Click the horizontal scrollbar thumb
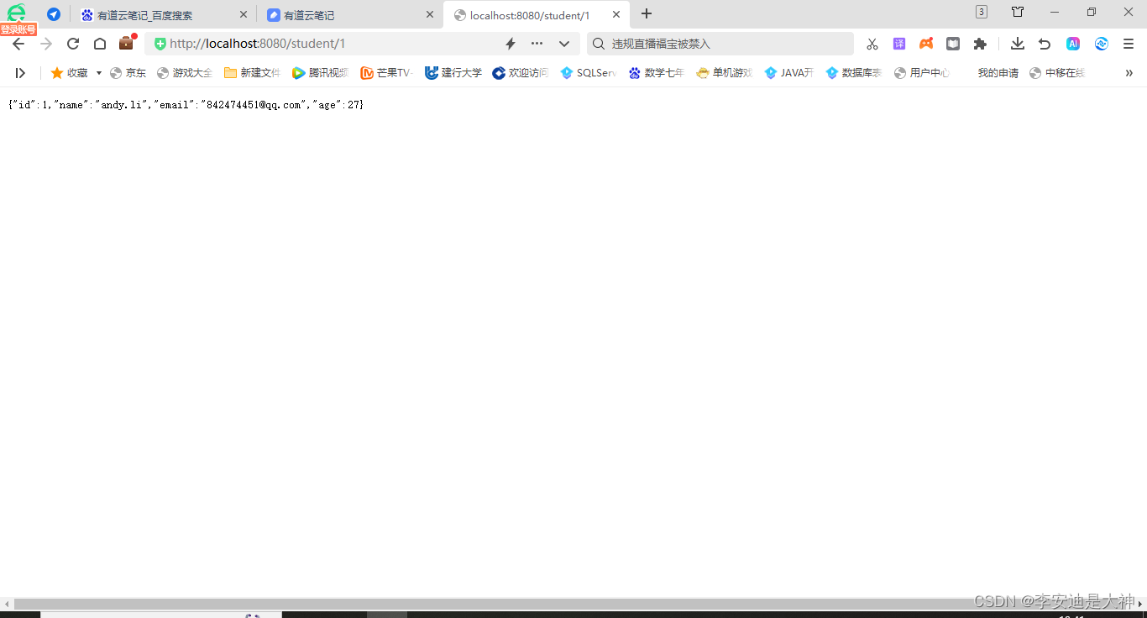This screenshot has width=1147, height=618. (573, 604)
